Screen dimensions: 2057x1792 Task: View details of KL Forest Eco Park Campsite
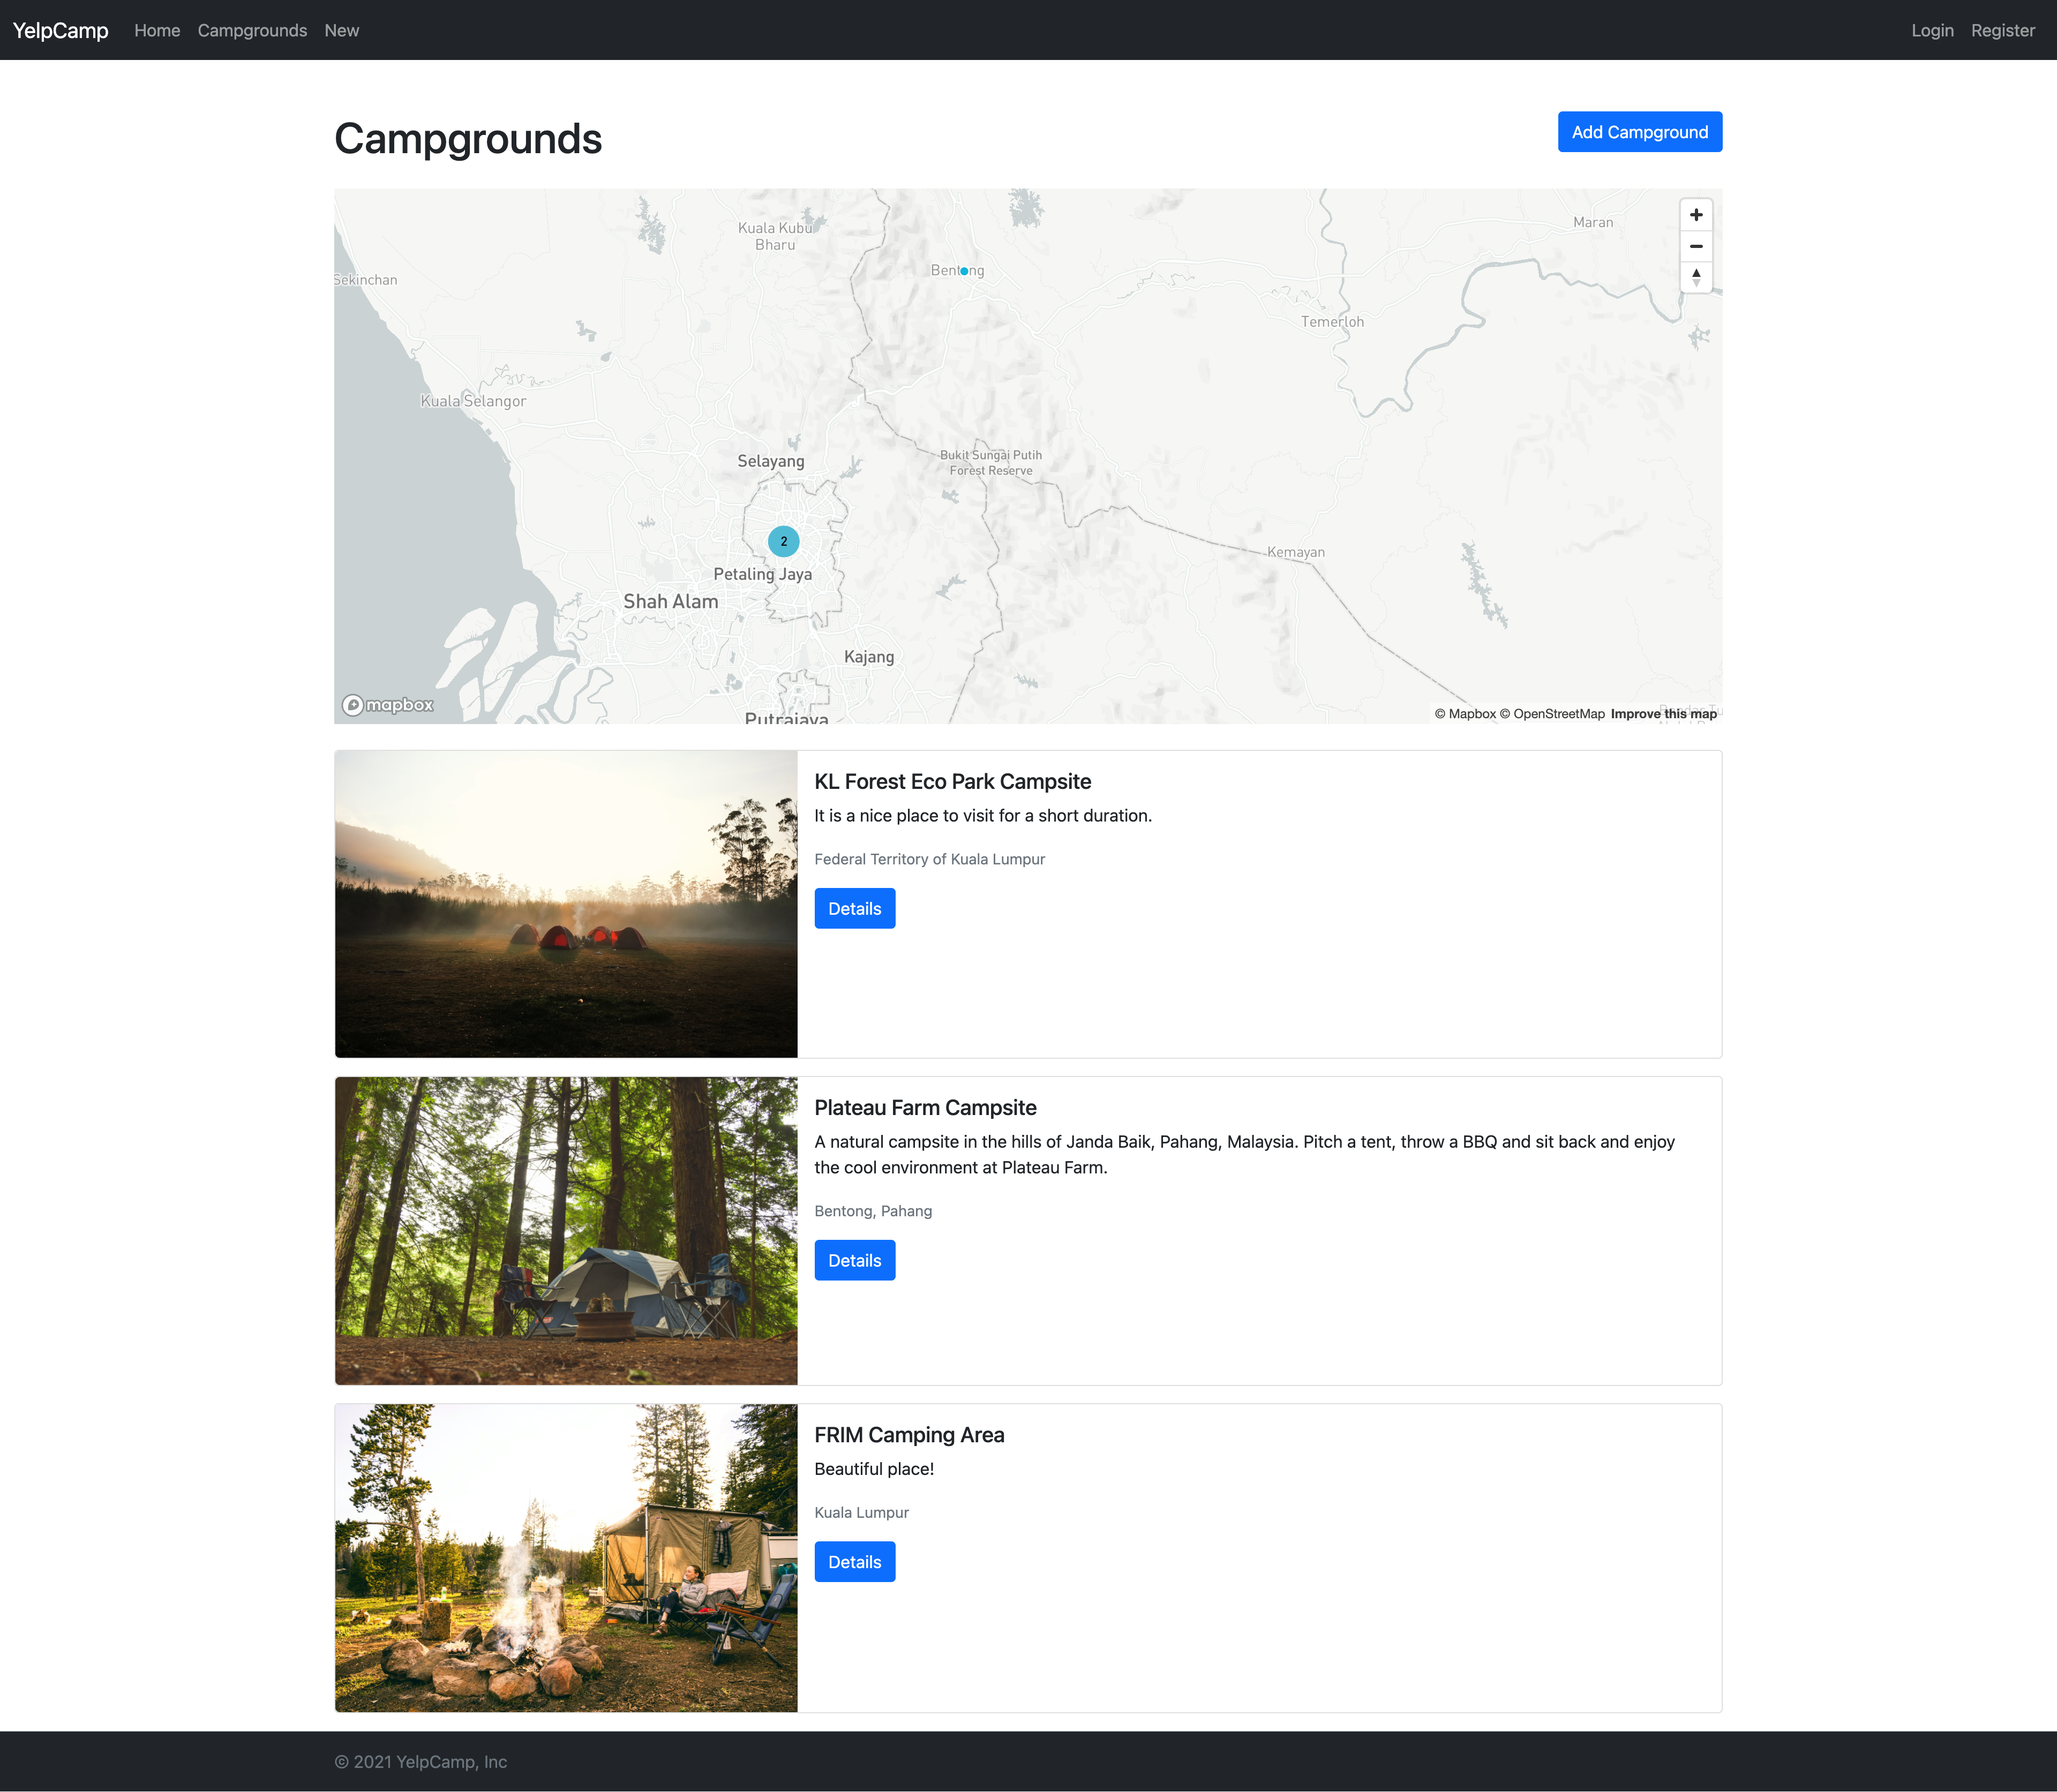[854, 908]
